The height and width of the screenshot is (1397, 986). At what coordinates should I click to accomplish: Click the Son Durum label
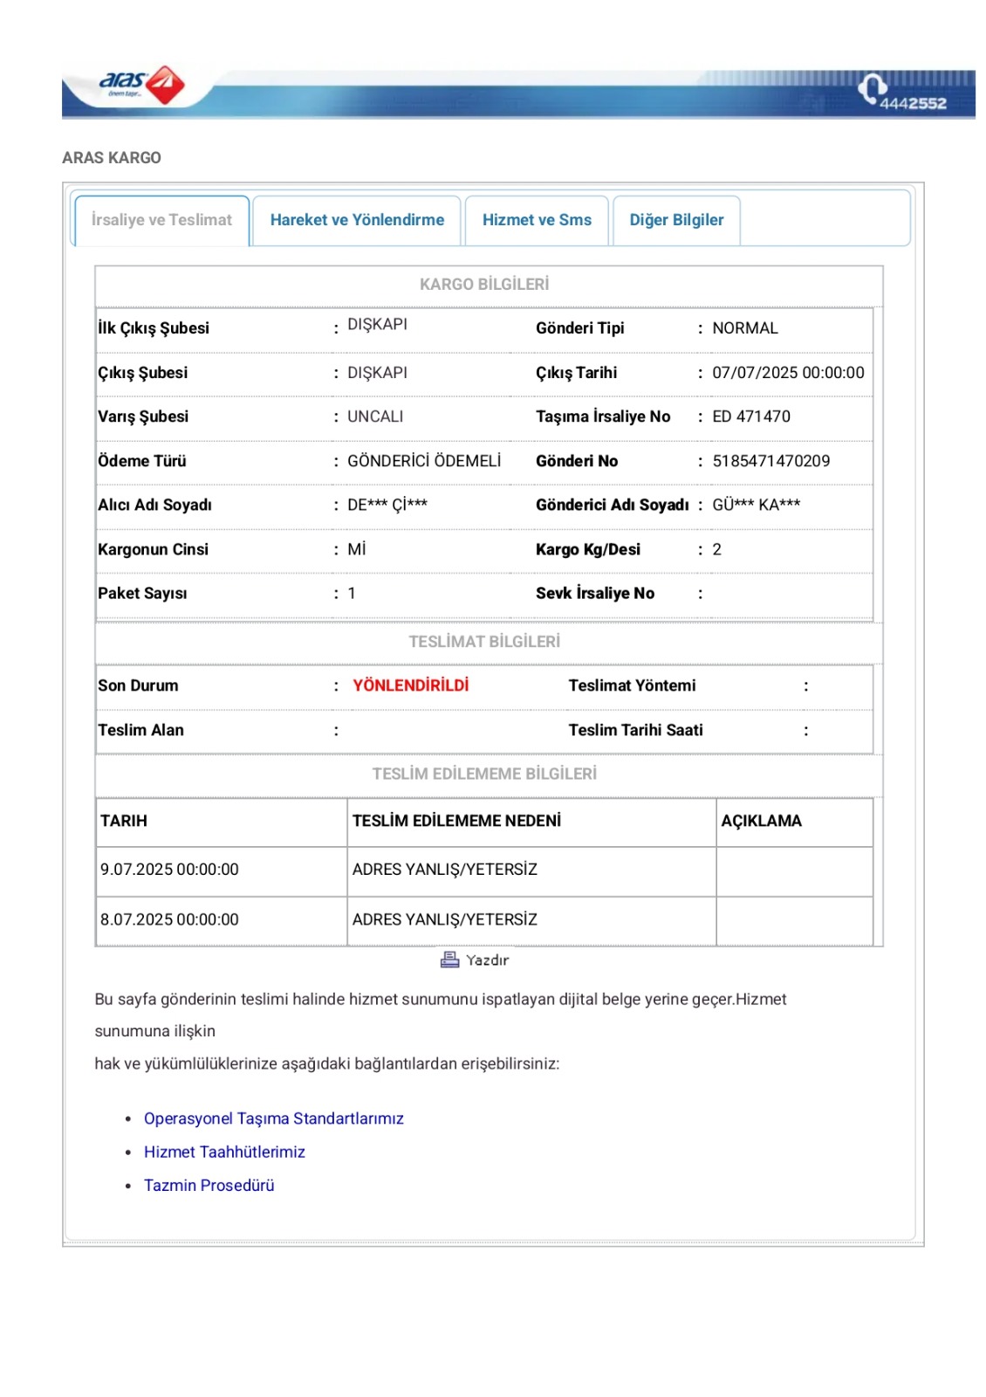(138, 685)
